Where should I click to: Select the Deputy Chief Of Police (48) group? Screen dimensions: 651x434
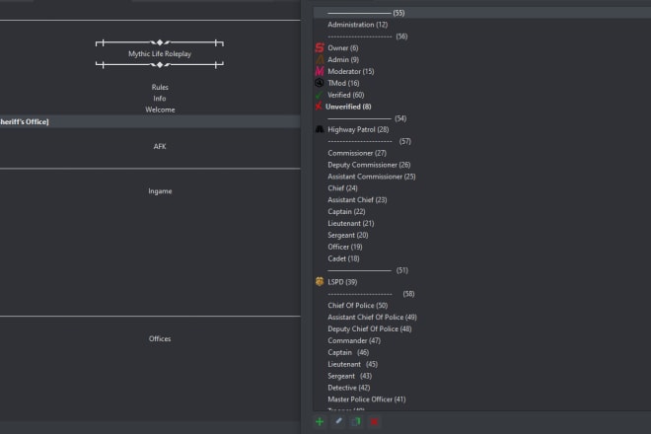(370, 328)
